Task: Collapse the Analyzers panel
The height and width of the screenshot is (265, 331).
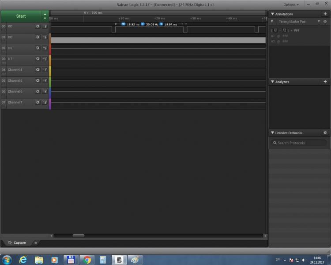Action: 272,82
